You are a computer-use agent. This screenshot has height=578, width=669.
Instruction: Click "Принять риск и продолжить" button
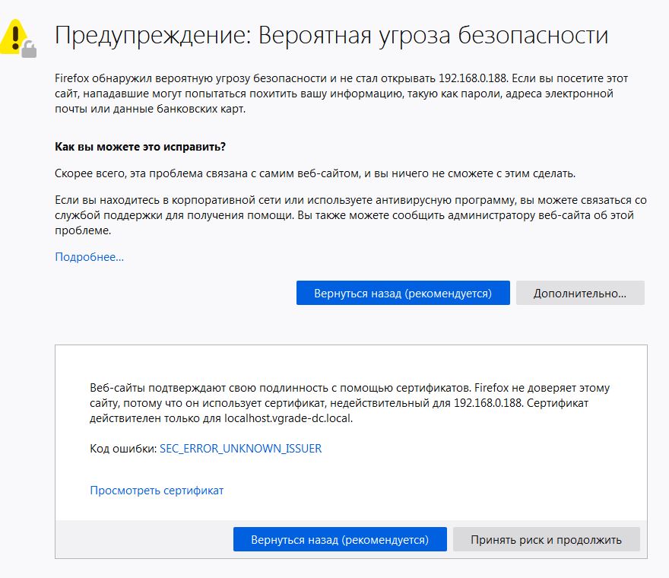tap(546, 539)
